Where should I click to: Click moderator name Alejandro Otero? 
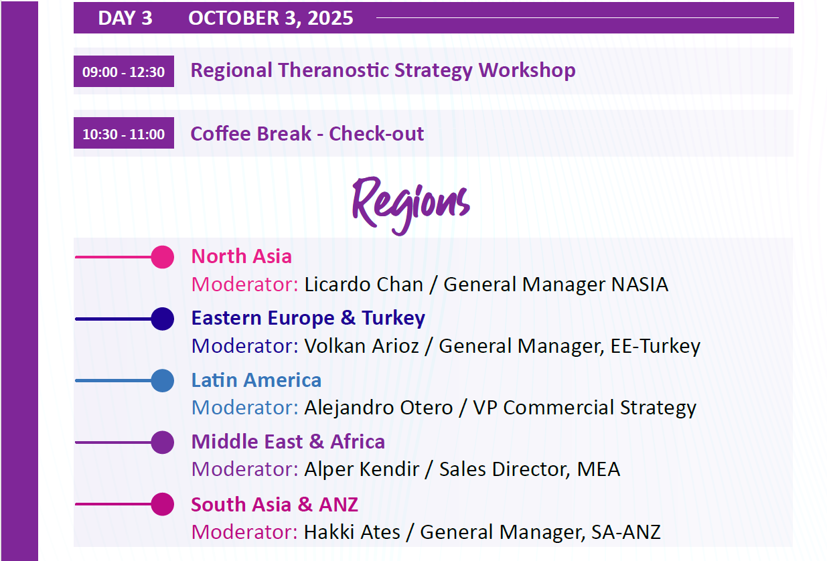(x=378, y=408)
